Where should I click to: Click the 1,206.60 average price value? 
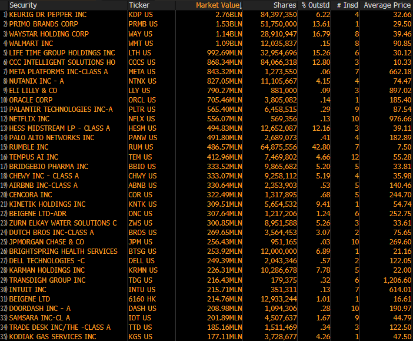(x=397, y=280)
